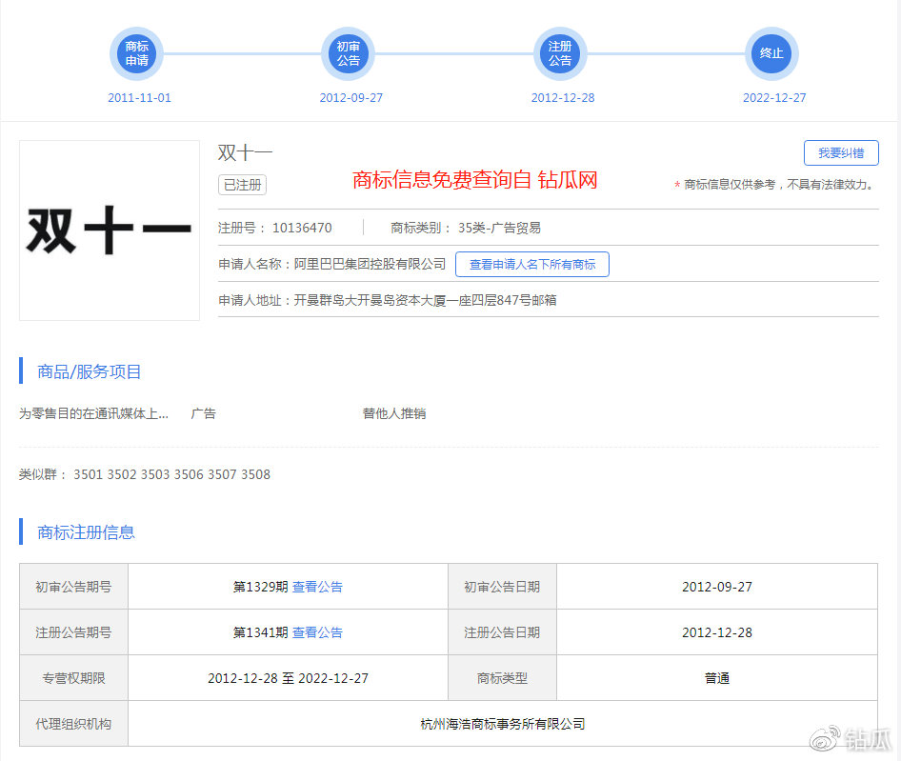The height and width of the screenshot is (761, 901).
Task: Click the 商标申请 timeline circle
Action: [x=137, y=53]
